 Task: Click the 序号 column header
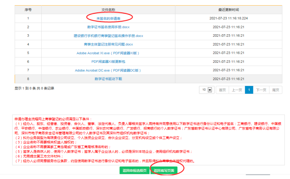tap(28, 9)
